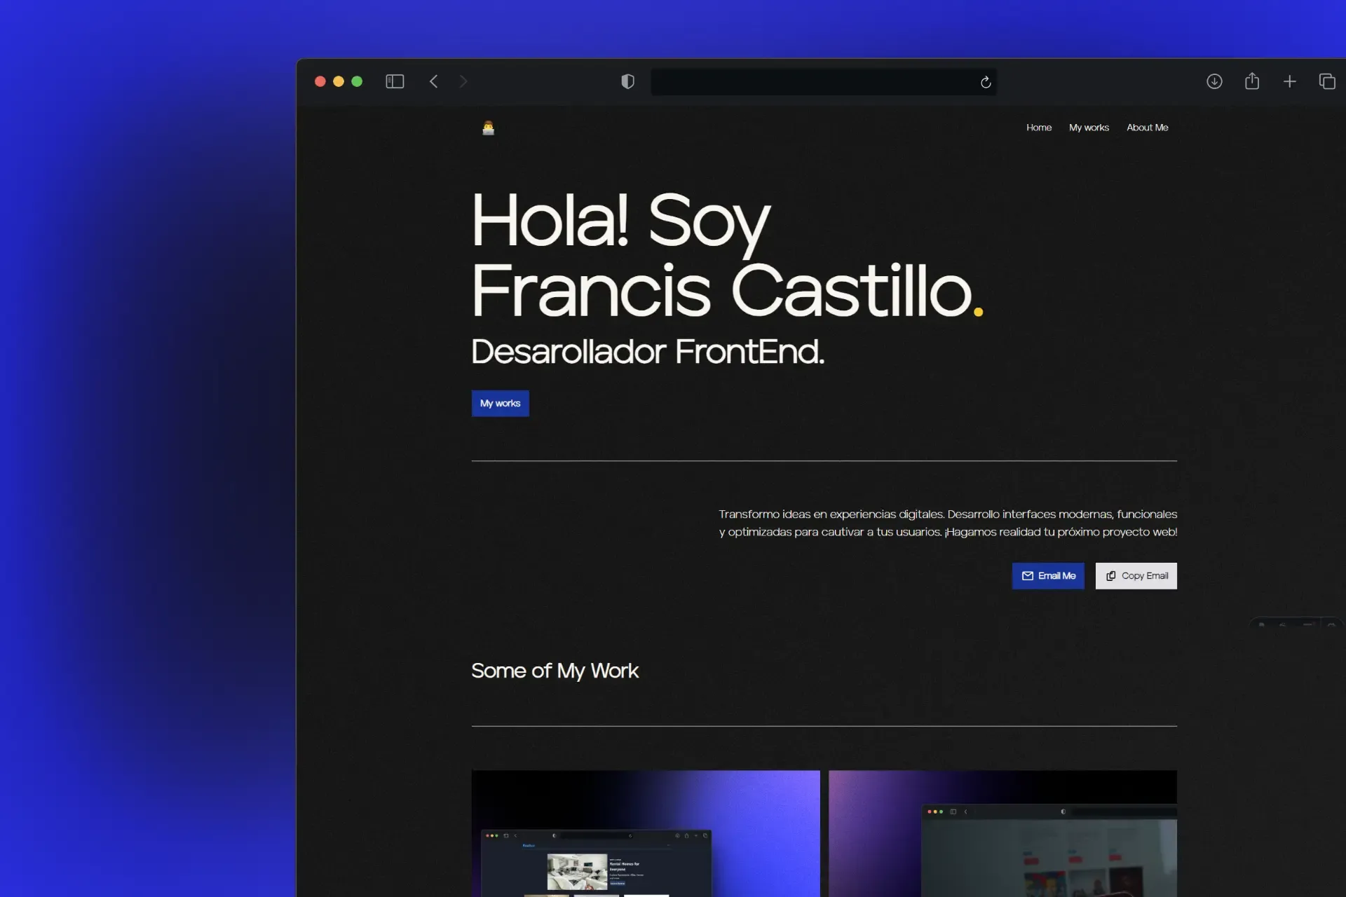
Task: Open Home in the navigation menu
Action: point(1039,128)
